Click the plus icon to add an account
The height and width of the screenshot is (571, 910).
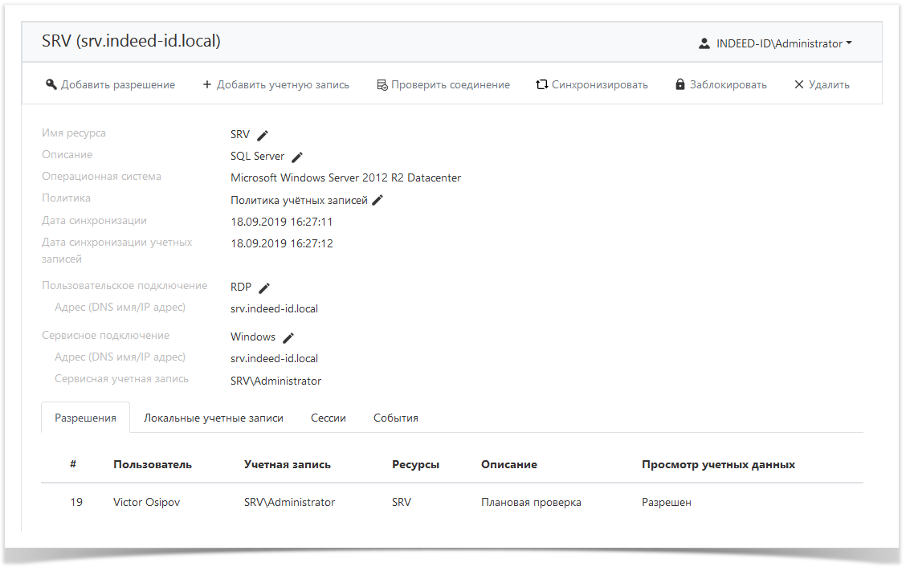[x=208, y=83]
